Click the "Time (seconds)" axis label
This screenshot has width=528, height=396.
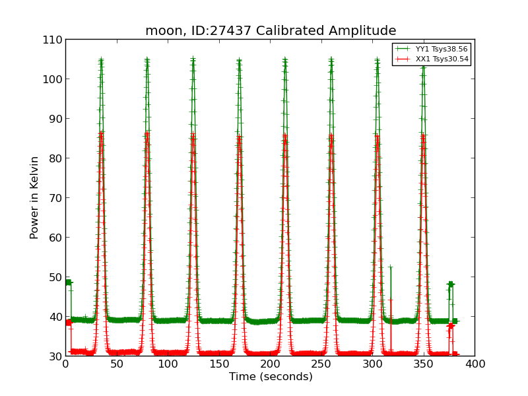click(271, 376)
